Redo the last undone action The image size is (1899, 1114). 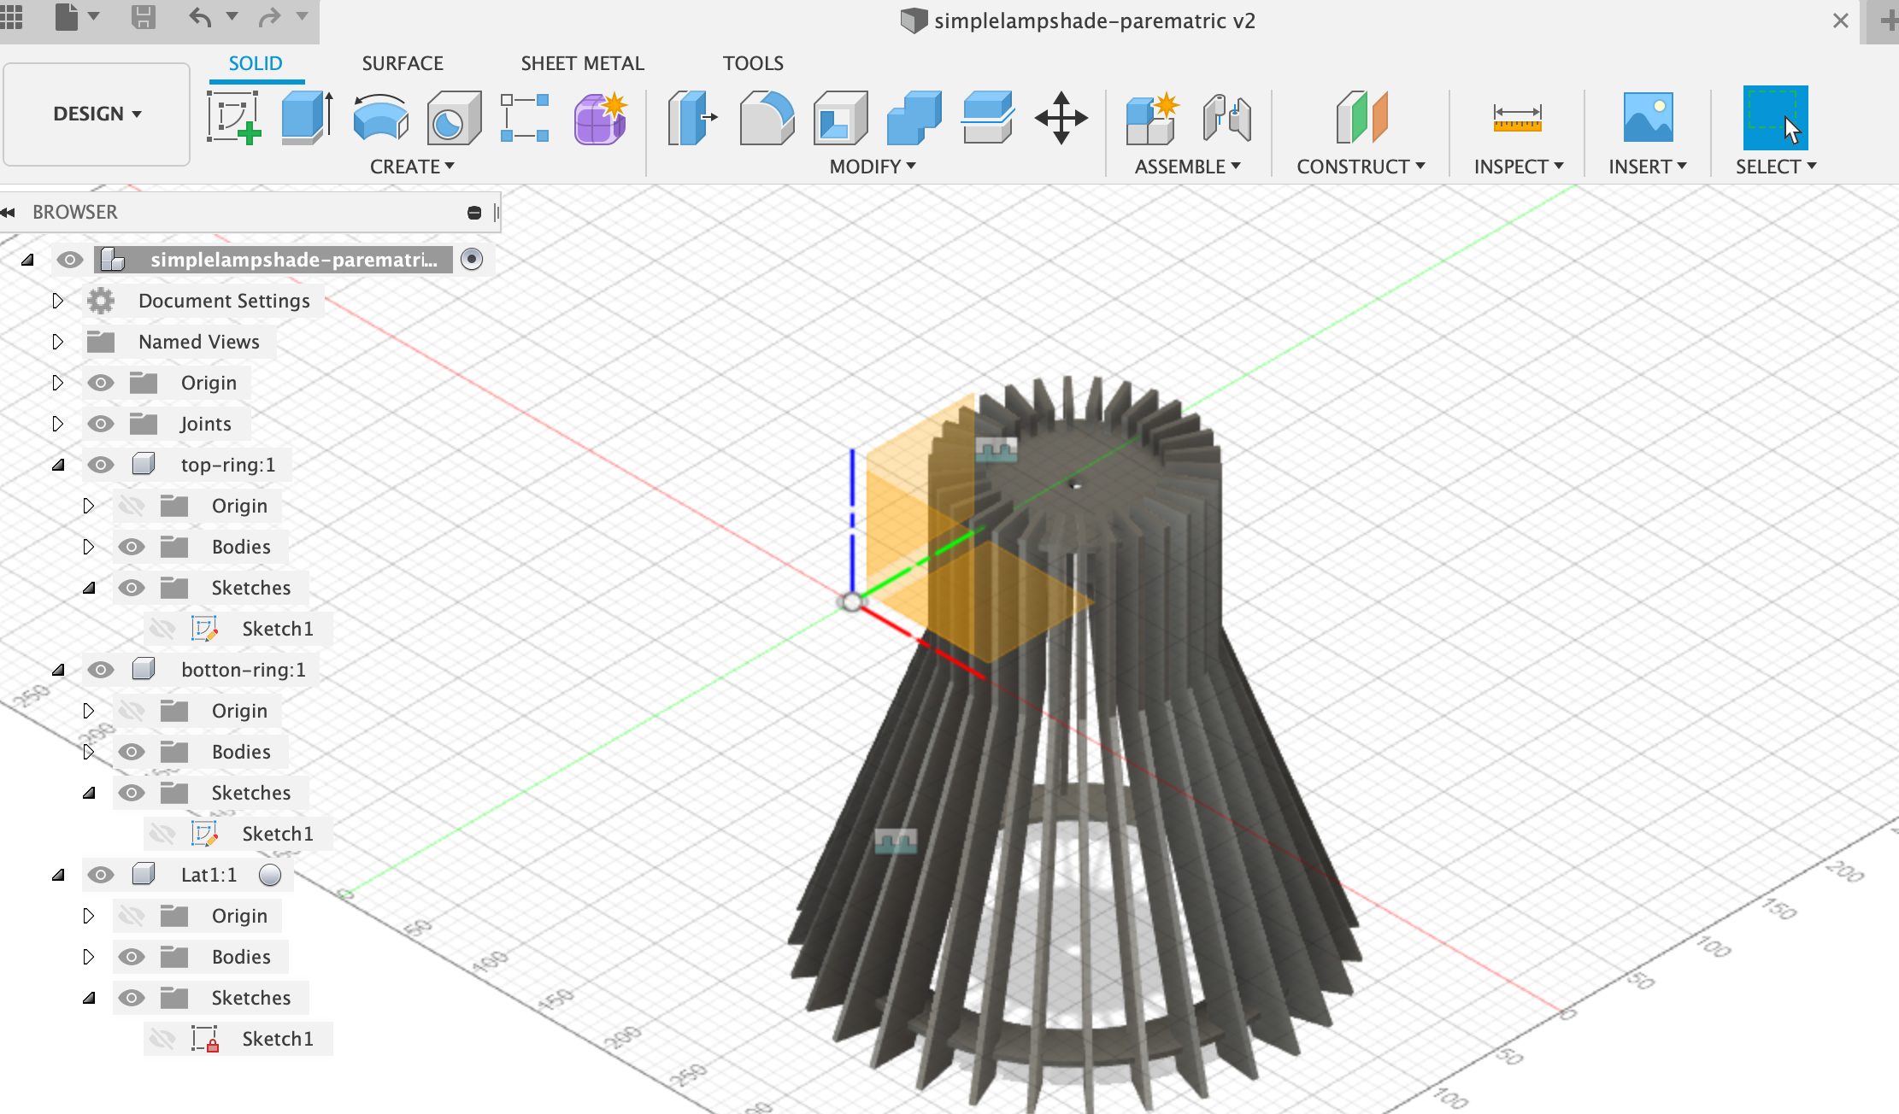coord(269,17)
